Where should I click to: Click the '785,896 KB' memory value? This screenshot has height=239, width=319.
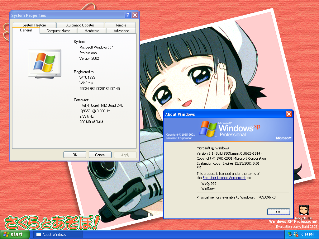(x=267, y=197)
